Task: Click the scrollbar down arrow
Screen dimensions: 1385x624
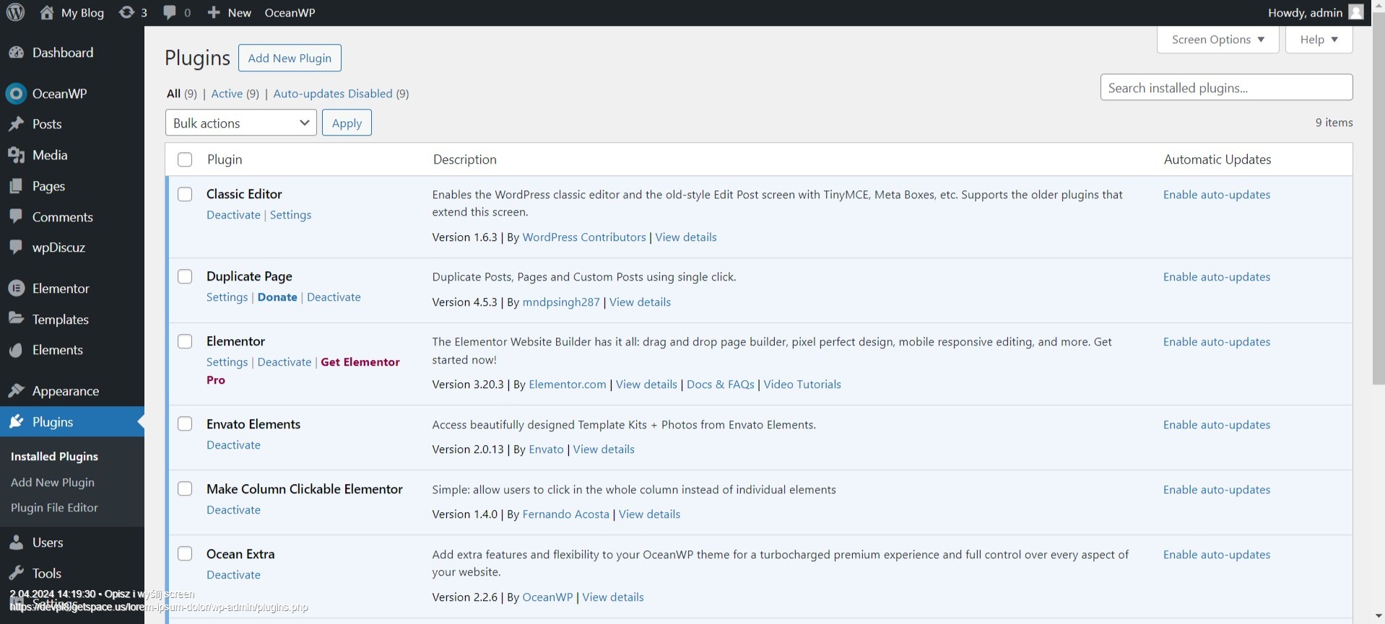Action: point(1378,615)
